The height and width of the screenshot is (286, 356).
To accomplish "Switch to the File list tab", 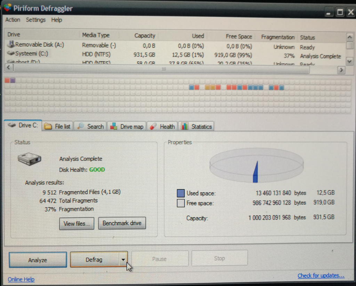I will pos(57,126).
